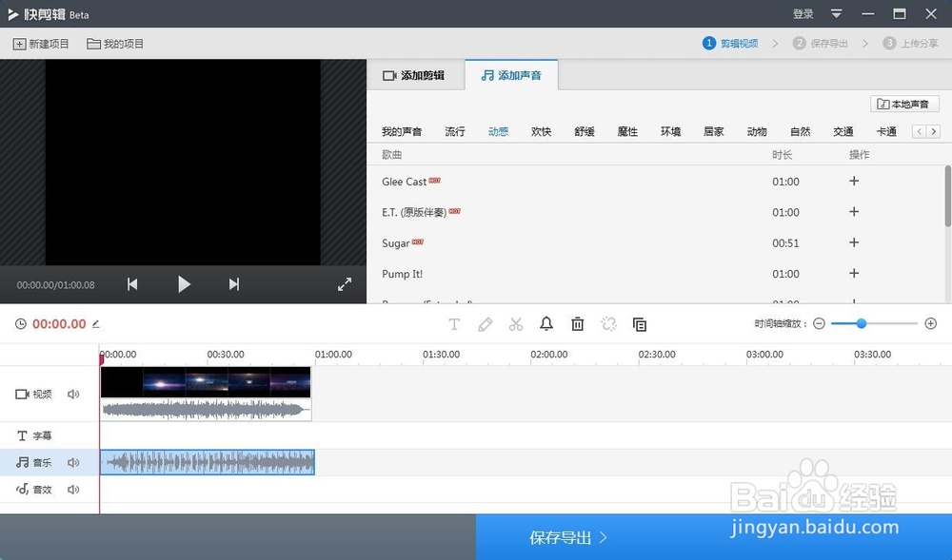952x560 pixels.
Task: Select the Soothing (舒缓) music category
Action: coord(585,131)
